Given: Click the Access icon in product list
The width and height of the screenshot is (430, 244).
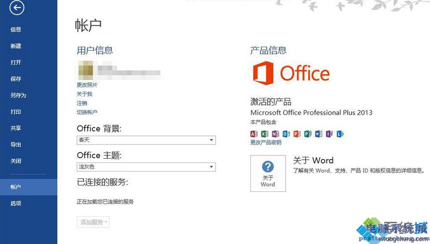Looking at the screenshot, I should [x=254, y=134].
